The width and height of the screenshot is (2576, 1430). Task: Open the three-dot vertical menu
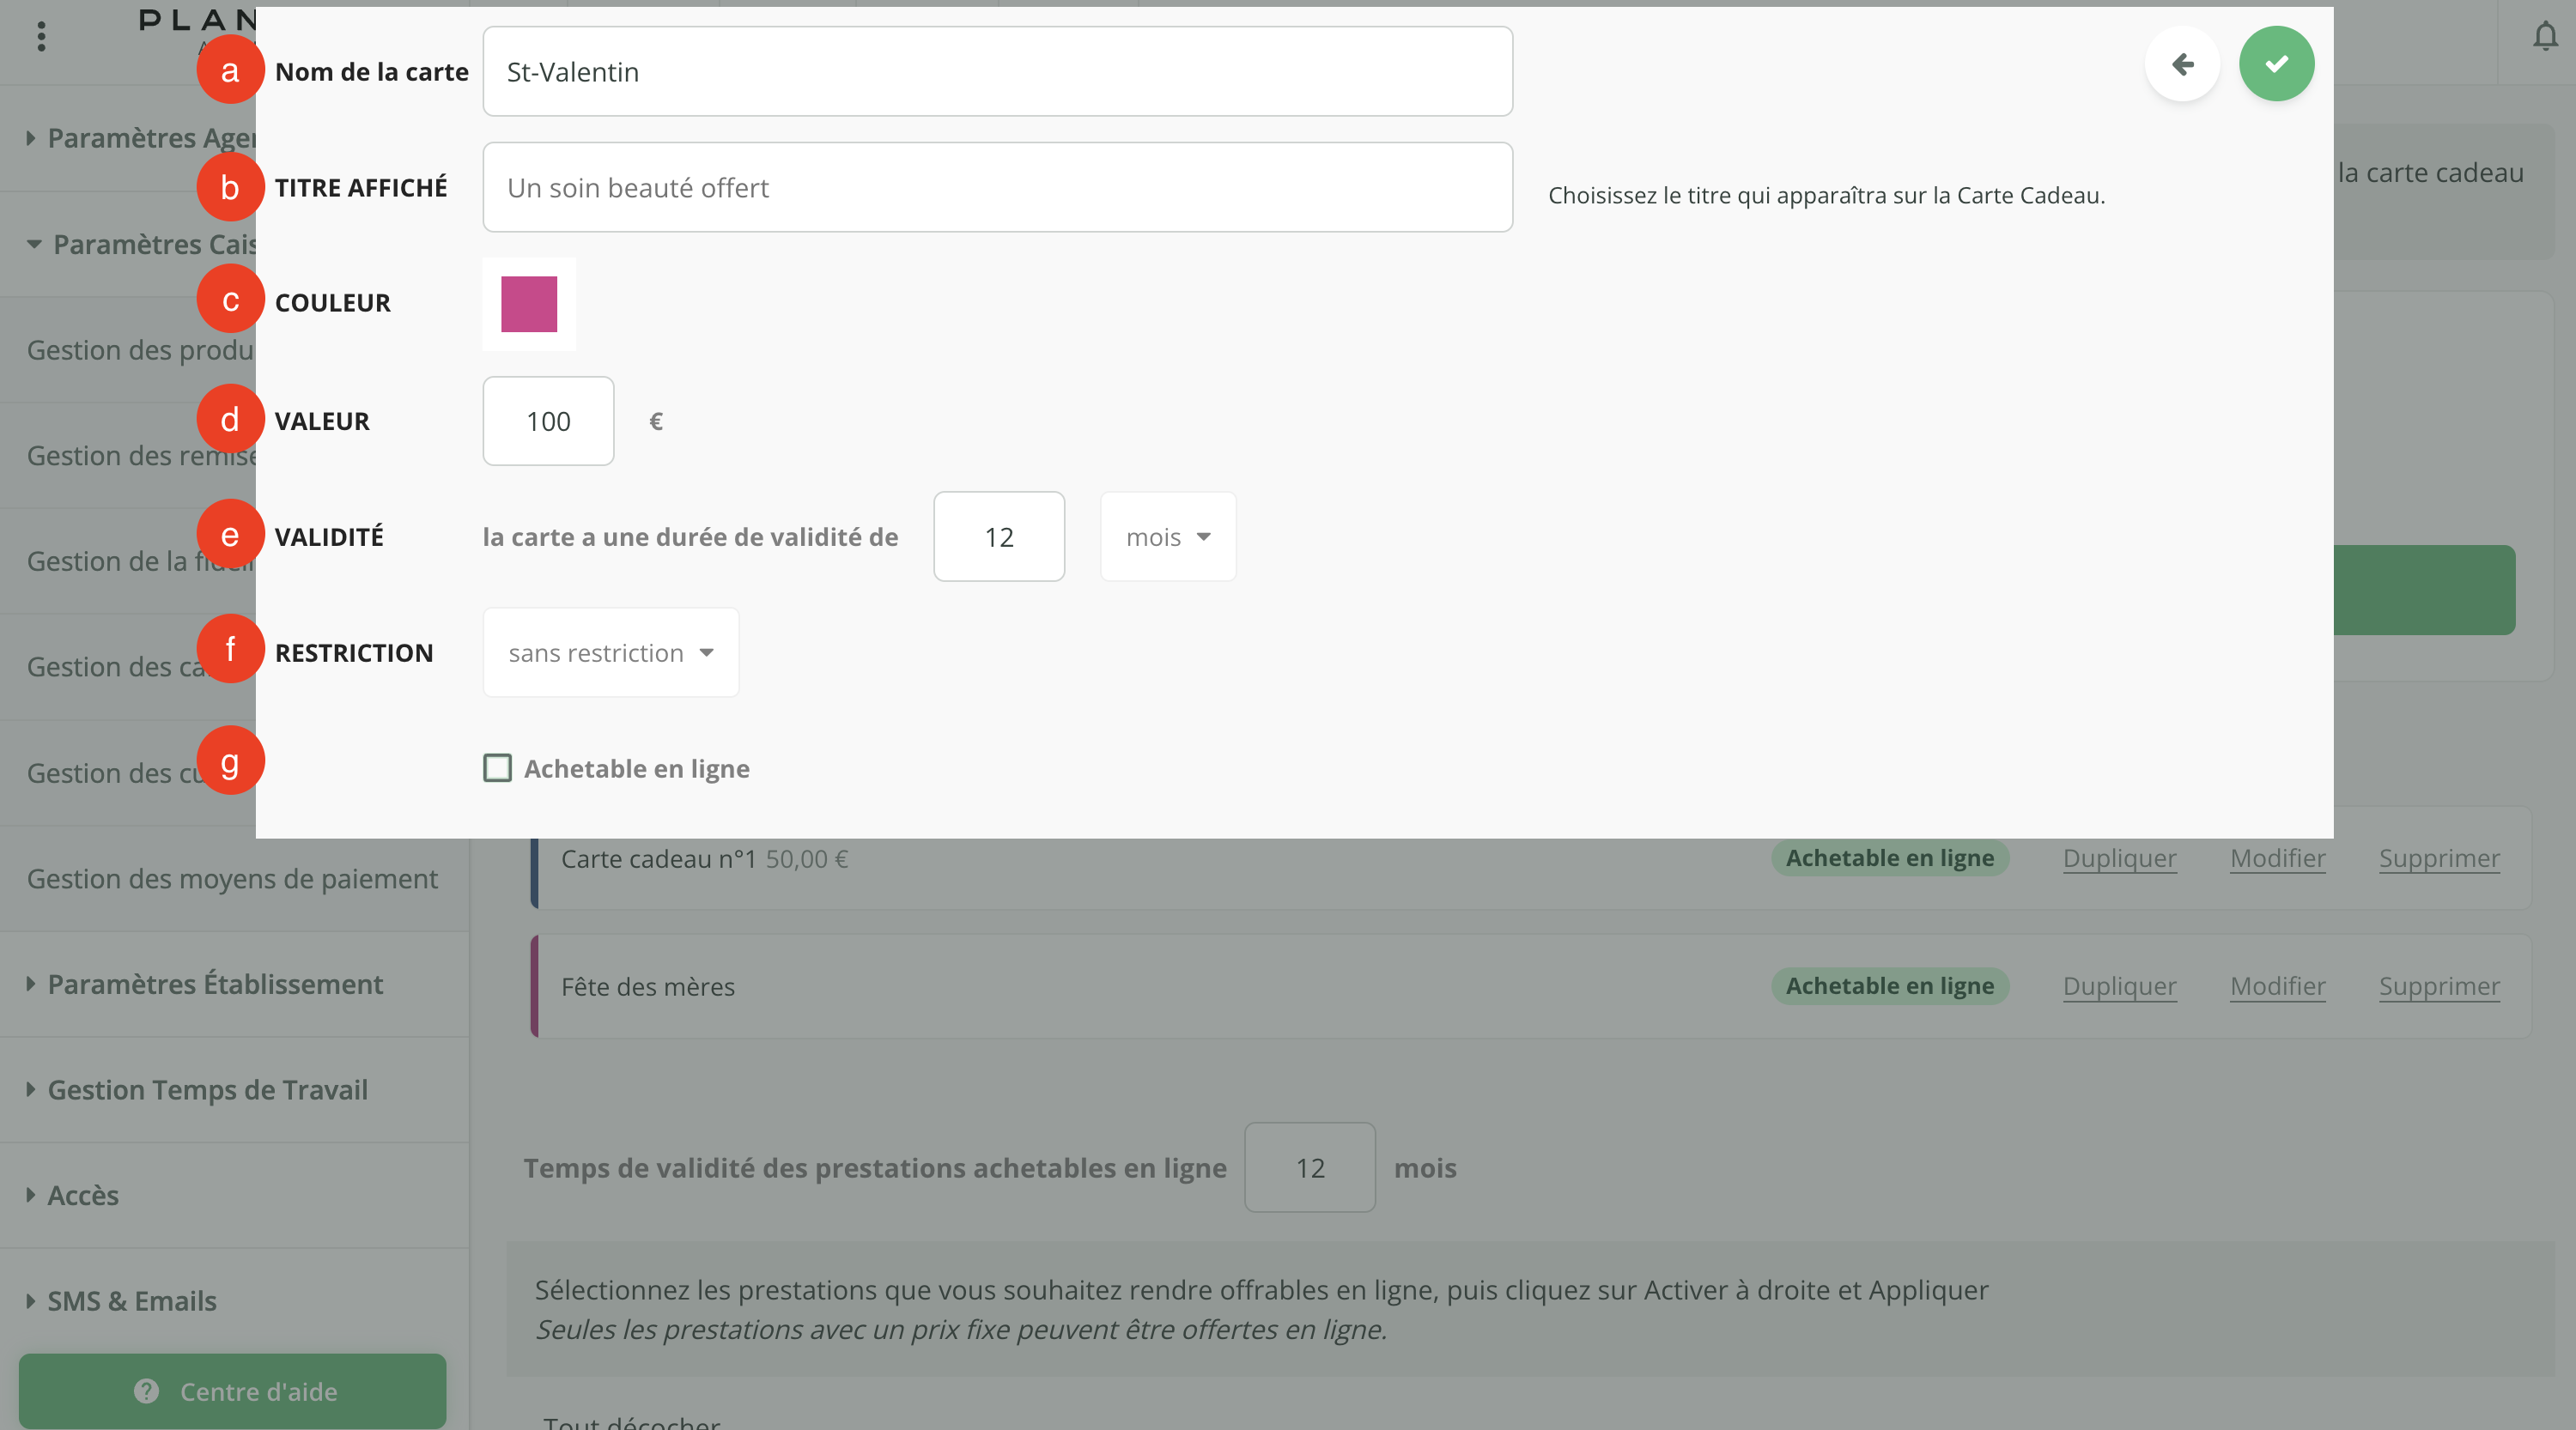pos(41,37)
